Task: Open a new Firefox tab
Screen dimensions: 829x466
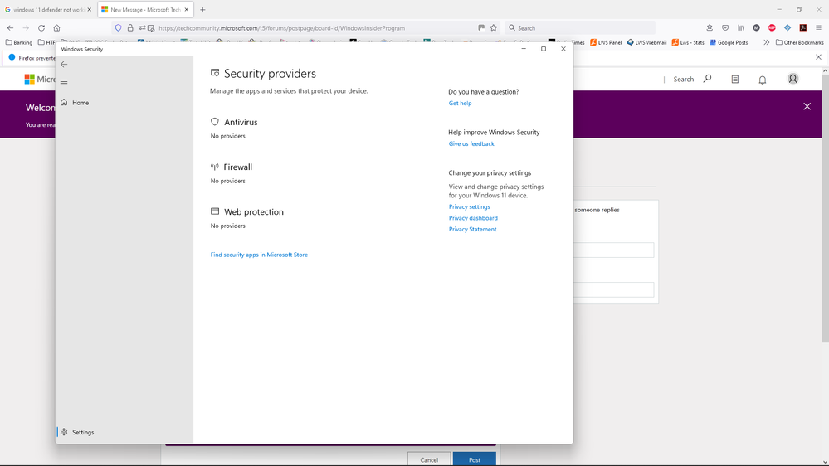Action: pyautogui.click(x=202, y=9)
